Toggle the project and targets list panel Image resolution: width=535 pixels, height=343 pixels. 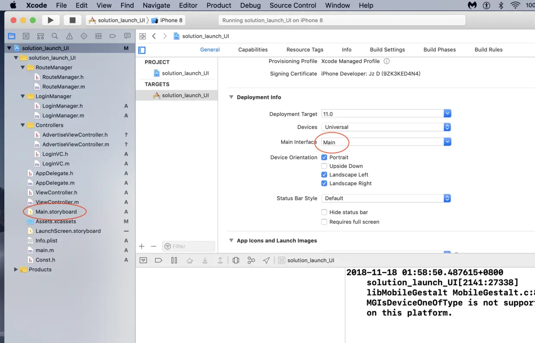pos(142,50)
